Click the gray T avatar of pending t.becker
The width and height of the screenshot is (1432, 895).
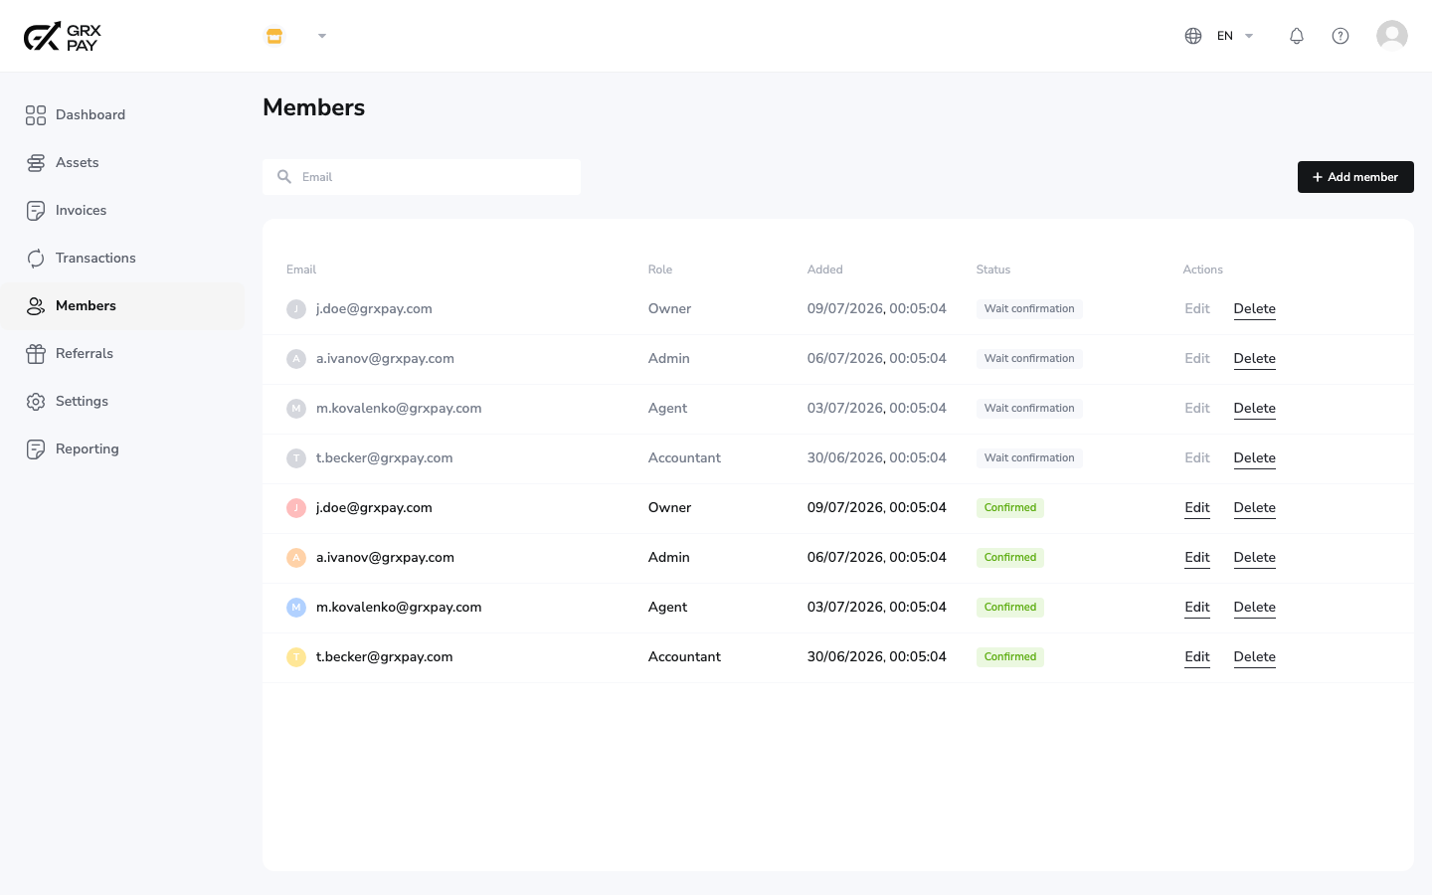point(296,458)
